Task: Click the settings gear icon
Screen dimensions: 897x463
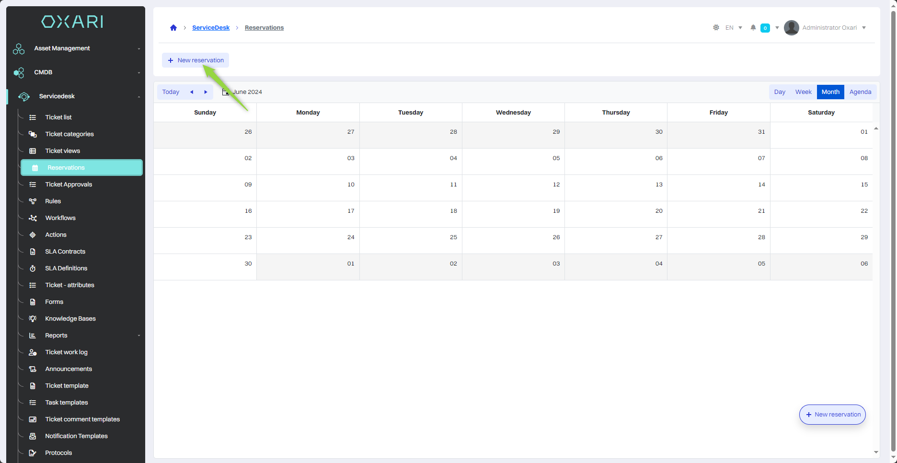Action: (x=716, y=28)
